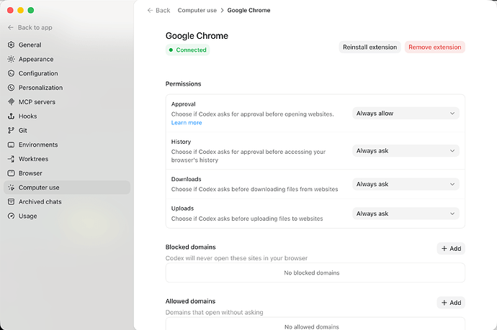Expand the History dropdown chevron
Viewport: 497px width, 330px height.
click(452, 151)
